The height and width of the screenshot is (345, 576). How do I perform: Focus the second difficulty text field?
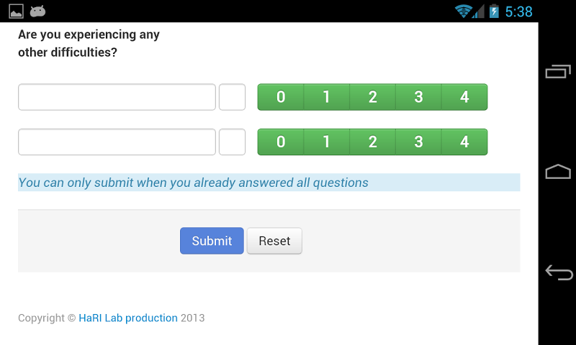[117, 142]
